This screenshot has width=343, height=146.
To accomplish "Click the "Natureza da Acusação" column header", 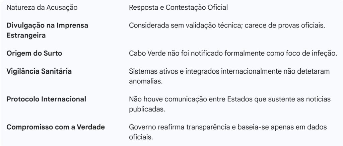I will pos(42,7).
